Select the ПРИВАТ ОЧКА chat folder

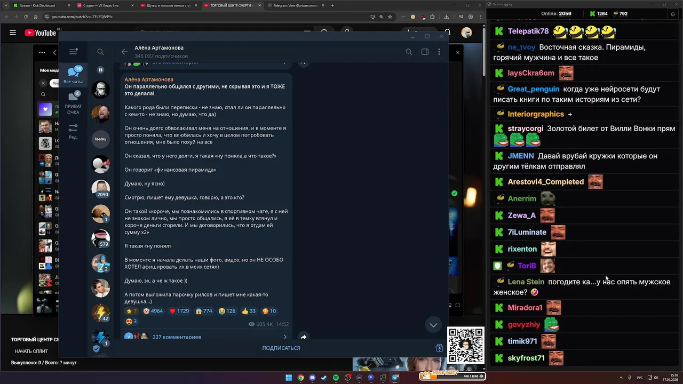(73, 103)
